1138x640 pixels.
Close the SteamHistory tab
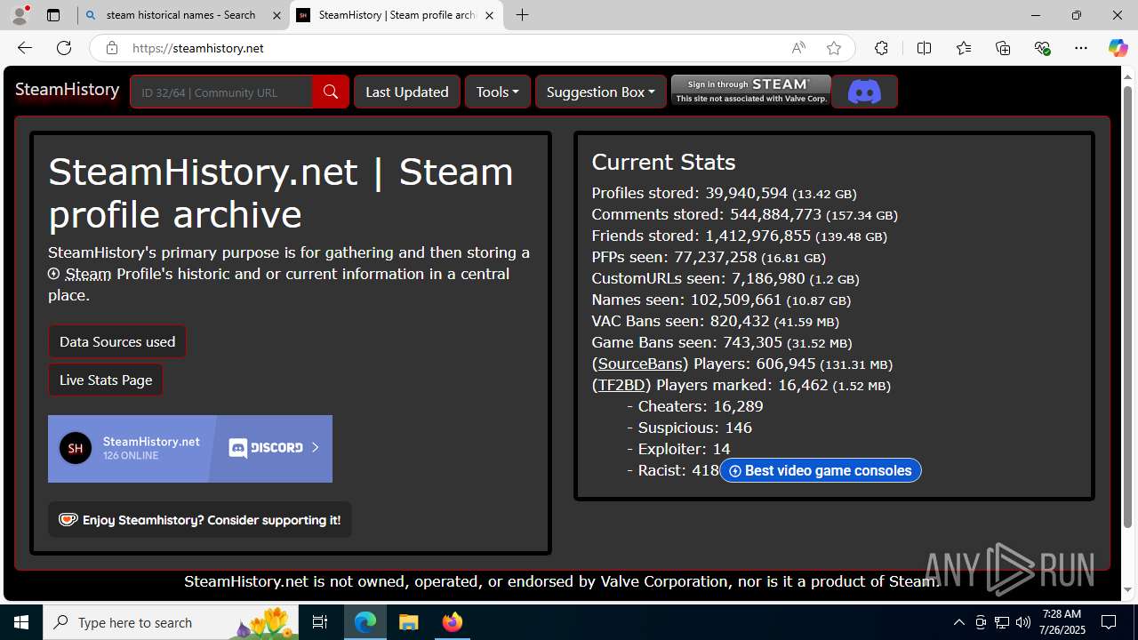point(489,15)
